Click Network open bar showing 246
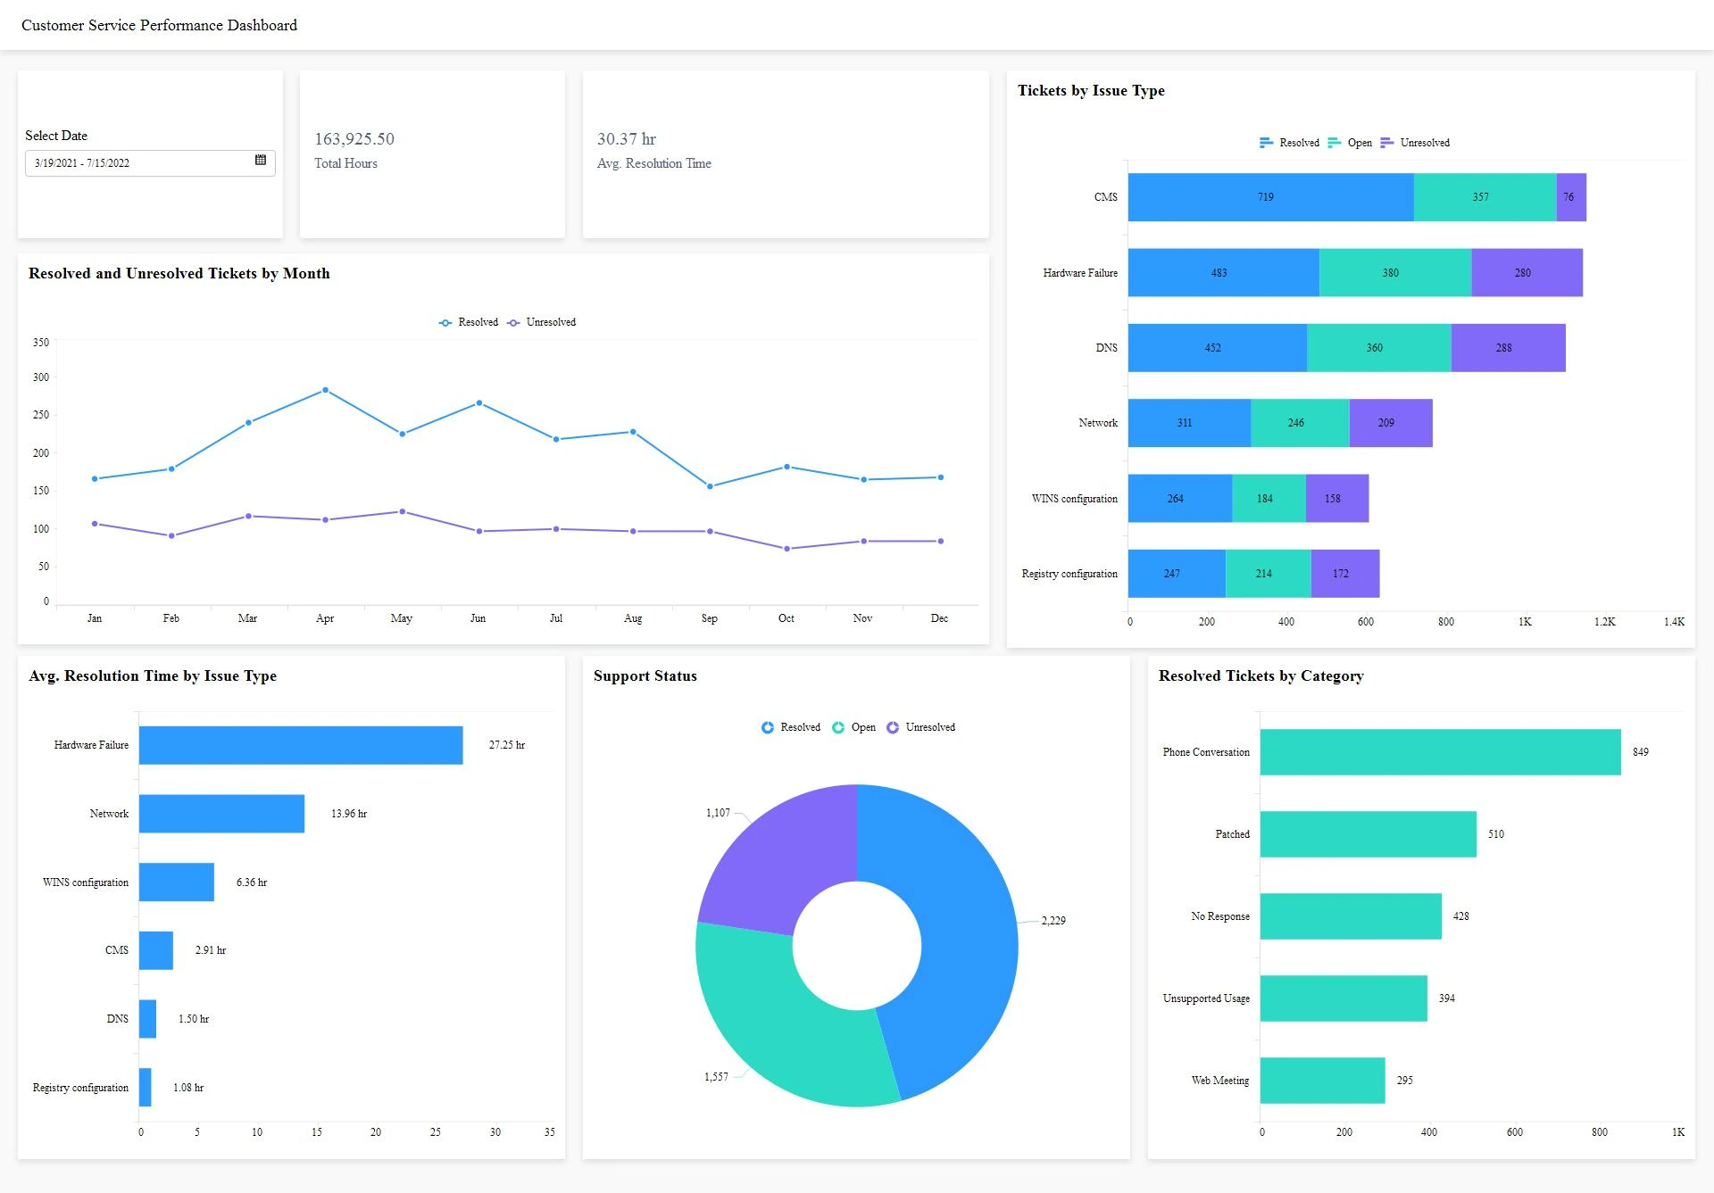Screen dimensions: 1714x1193 [x=1300, y=423]
